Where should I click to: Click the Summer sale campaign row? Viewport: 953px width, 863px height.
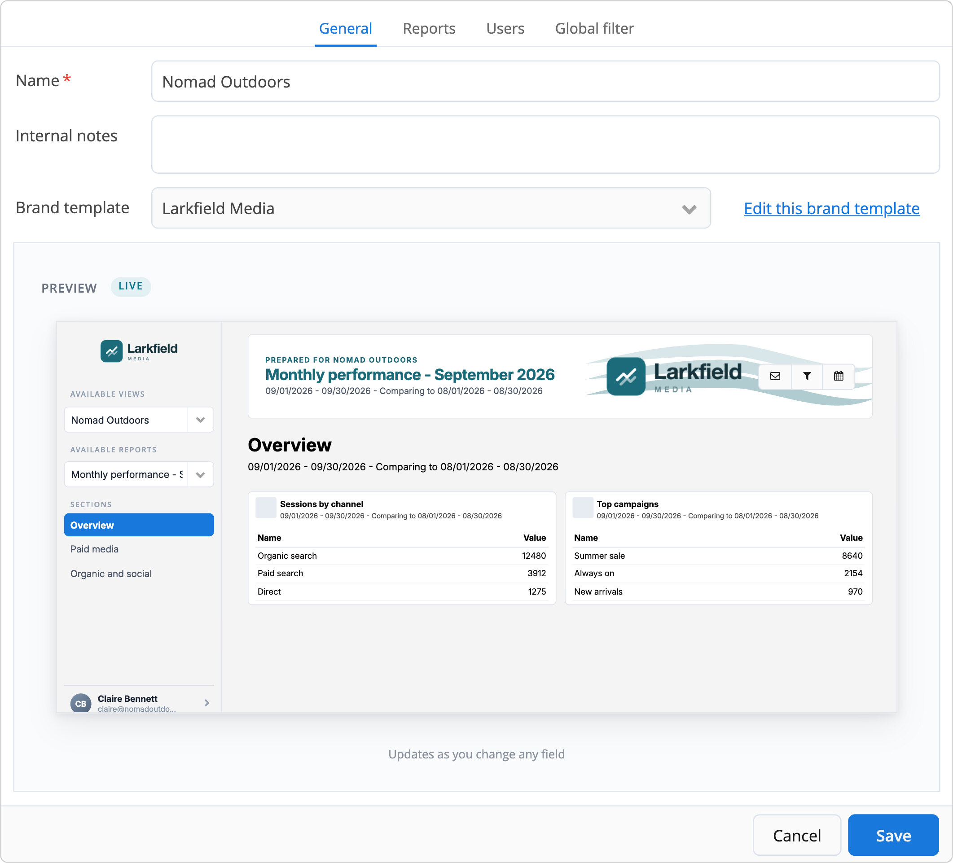(719, 556)
